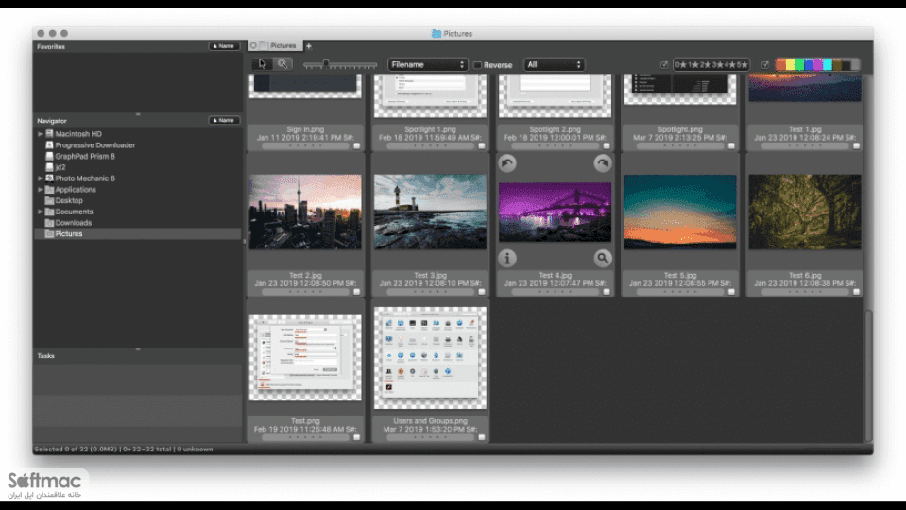Open the Filename sort dropdown

coord(428,64)
